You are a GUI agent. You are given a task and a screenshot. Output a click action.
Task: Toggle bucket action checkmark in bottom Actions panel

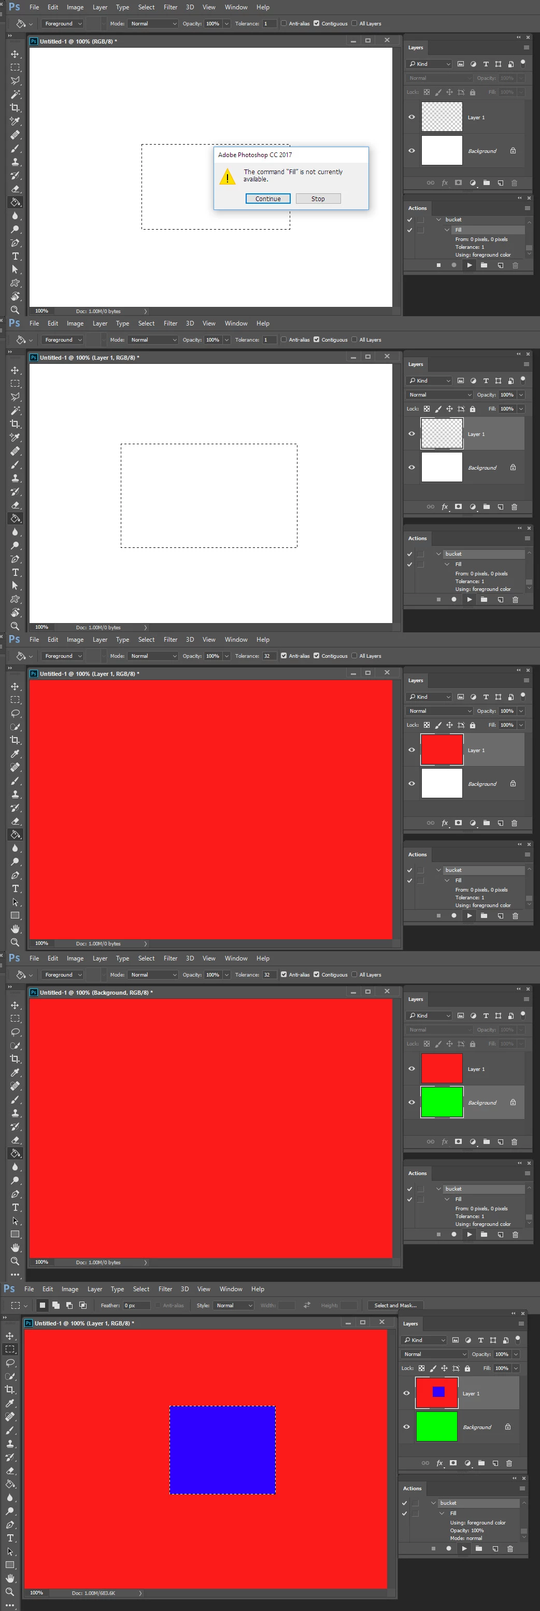[404, 1503]
